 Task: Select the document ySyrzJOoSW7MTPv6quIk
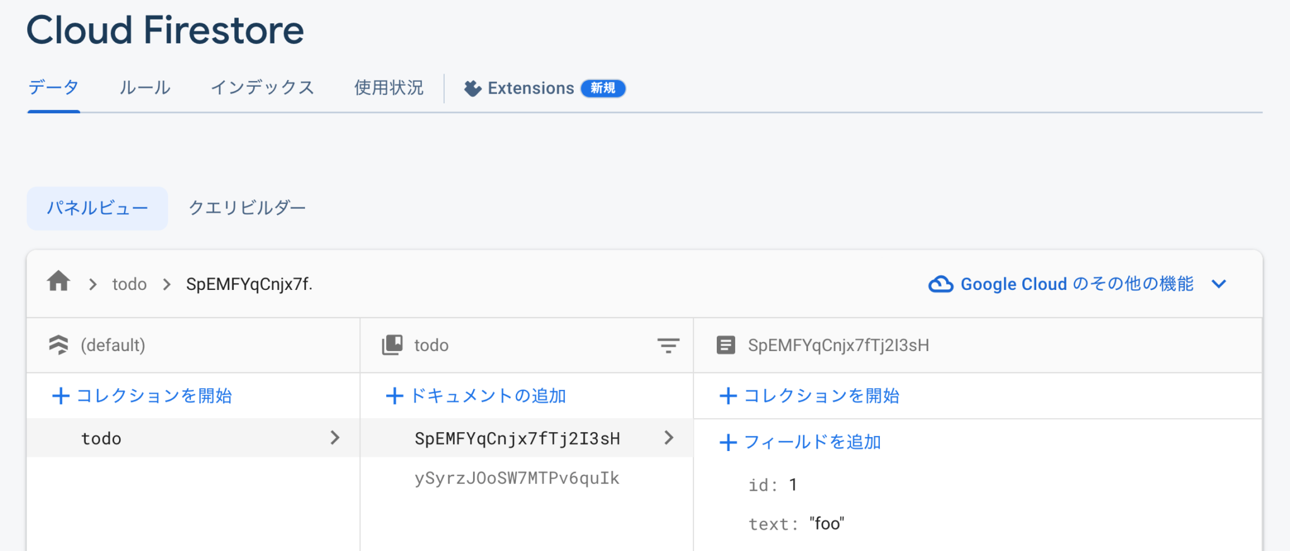point(517,477)
